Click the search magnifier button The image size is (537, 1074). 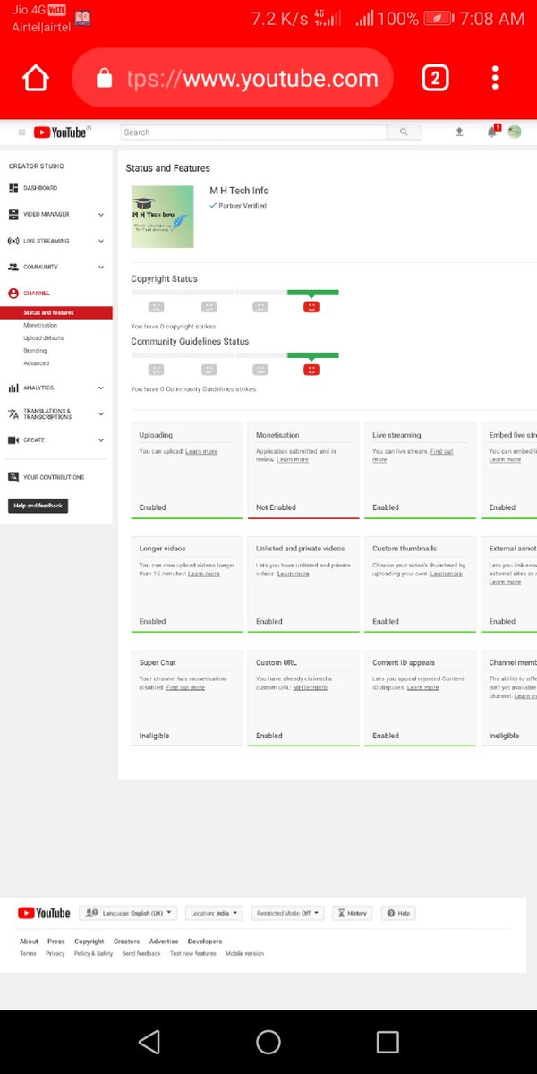[404, 132]
